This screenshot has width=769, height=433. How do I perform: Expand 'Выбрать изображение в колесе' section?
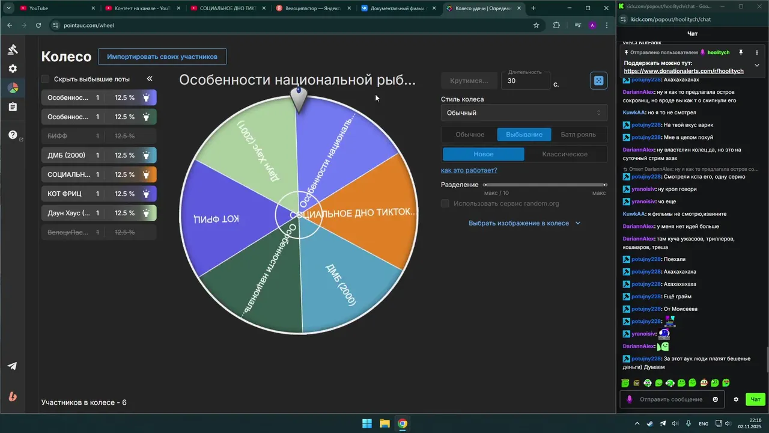(x=524, y=223)
